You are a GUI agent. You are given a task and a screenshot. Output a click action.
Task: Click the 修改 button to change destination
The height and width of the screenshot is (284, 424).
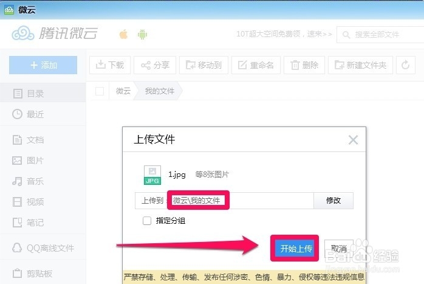[333, 201]
